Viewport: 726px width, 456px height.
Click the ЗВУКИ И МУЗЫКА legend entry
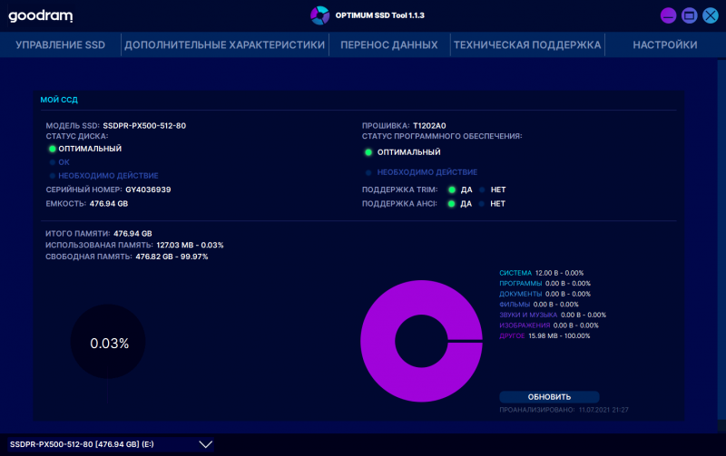click(553, 315)
